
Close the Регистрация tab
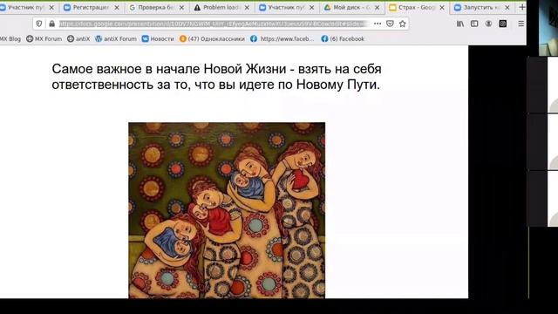[x=117, y=8]
